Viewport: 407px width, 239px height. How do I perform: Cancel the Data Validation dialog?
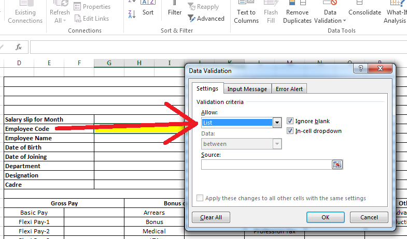coord(369,217)
